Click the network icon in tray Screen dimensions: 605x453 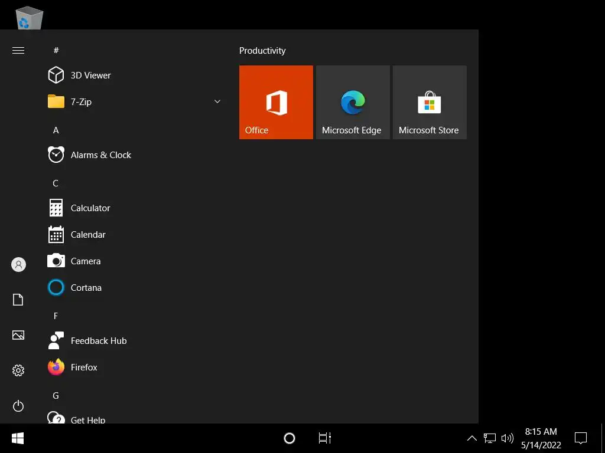pyautogui.click(x=490, y=438)
